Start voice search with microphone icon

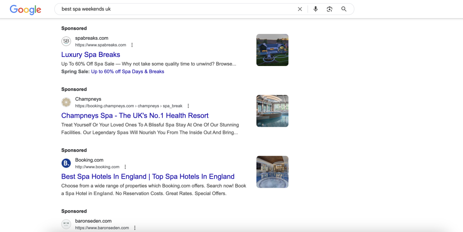(x=315, y=9)
